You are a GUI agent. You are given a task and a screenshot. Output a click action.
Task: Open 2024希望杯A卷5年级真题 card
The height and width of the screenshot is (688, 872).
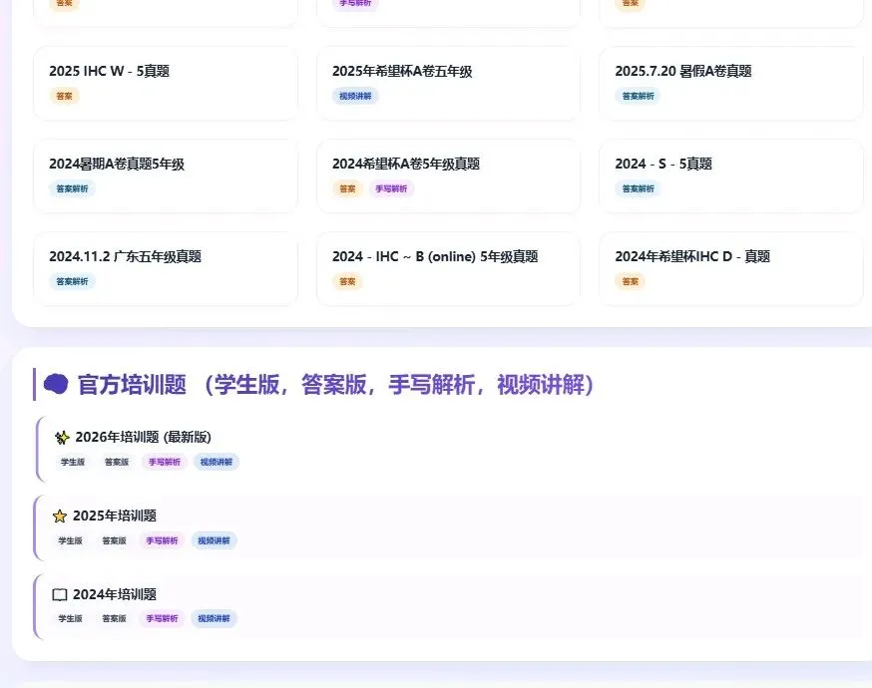448,176
